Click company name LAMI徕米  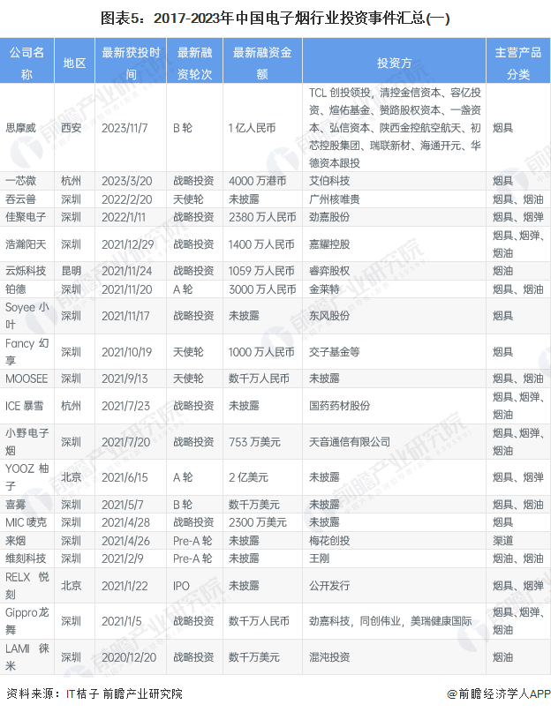(26, 657)
